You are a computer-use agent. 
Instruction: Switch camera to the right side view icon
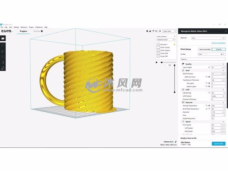159,31
